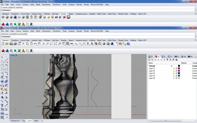
Task: Select the pointer tool in left sidebar
Action: click(x=2, y=57)
